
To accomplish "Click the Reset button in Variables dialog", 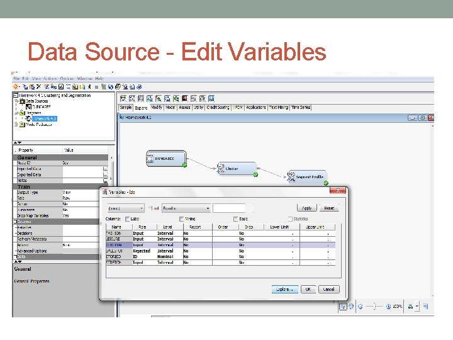I will coord(329,208).
